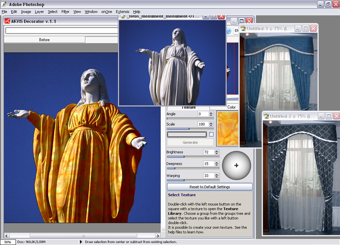The height and width of the screenshot is (245, 340).
Task: Click the AKVIS Decorator logo icon
Action: 7,21
